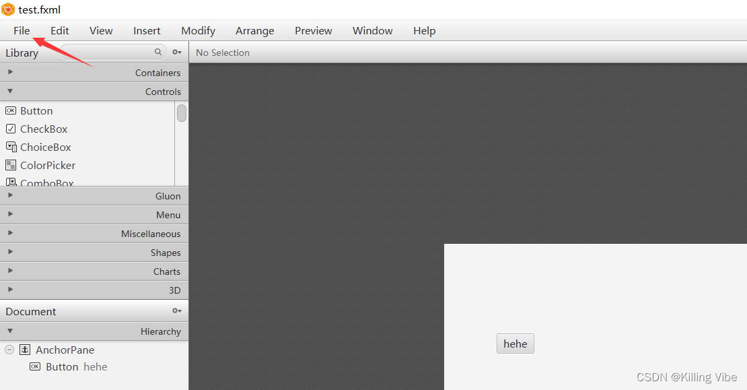This screenshot has width=747, height=390.
Task: Select the AnchorPane row label in Hierarchy
Action: click(x=65, y=350)
